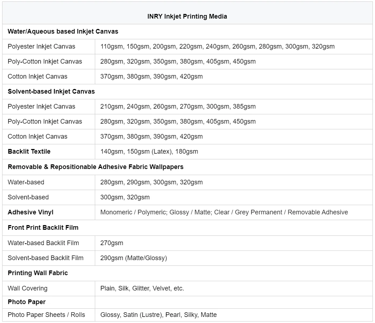Click the Photo Paper Sheets / Rolls label
This screenshot has height=323, width=375.
tap(46, 315)
